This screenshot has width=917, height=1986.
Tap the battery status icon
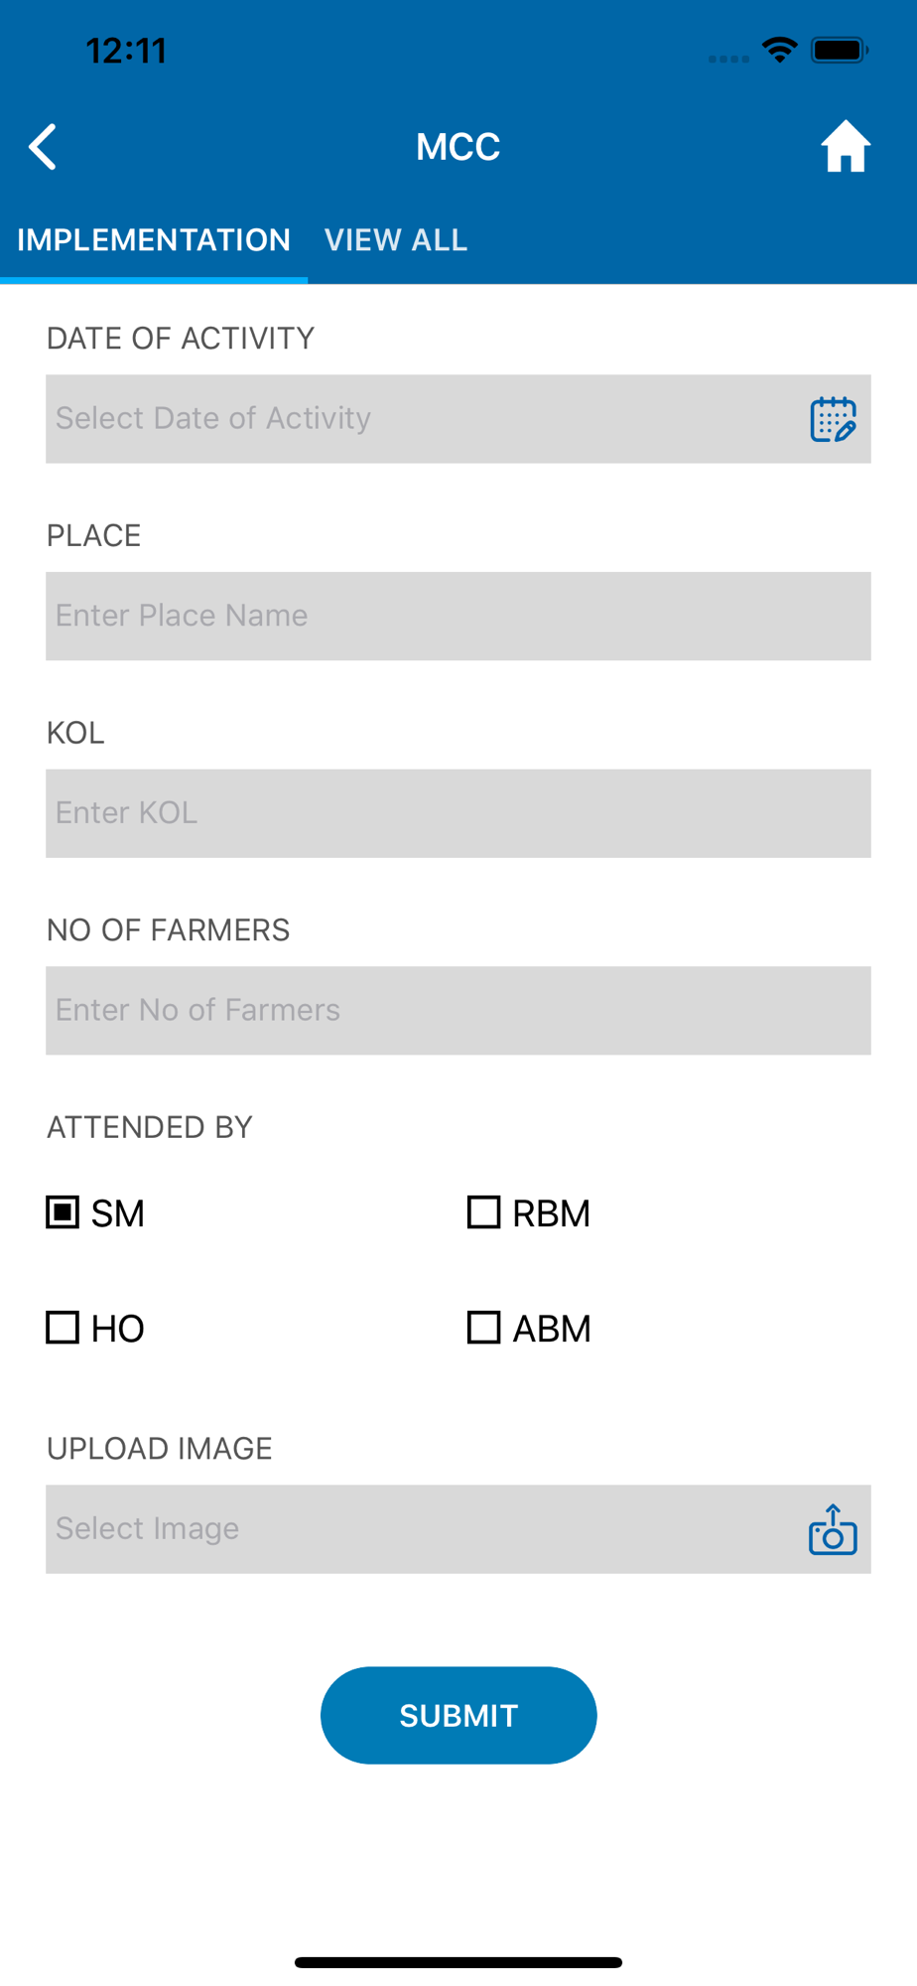point(839,50)
